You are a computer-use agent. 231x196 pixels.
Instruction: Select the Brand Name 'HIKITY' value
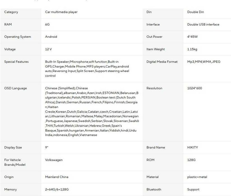(x=193, y=148)
